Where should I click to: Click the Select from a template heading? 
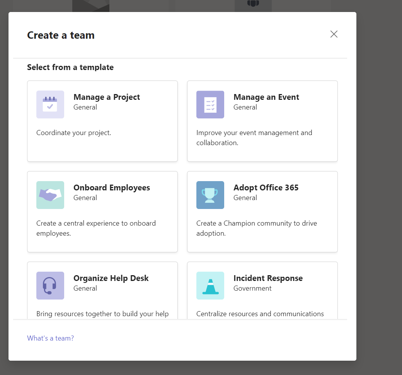70,67
